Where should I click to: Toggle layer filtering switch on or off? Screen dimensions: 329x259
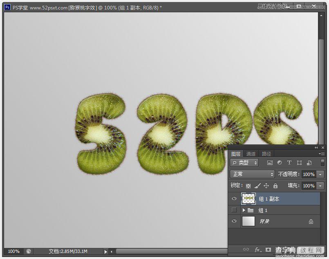pyautogui.click(x=323, y=162)
